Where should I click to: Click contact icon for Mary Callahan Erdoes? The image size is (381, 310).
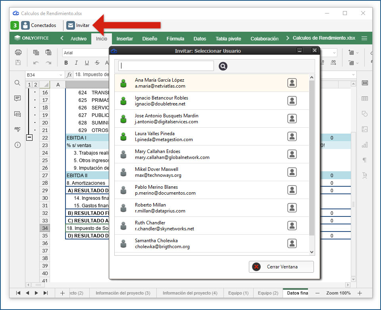coord(292,154)
